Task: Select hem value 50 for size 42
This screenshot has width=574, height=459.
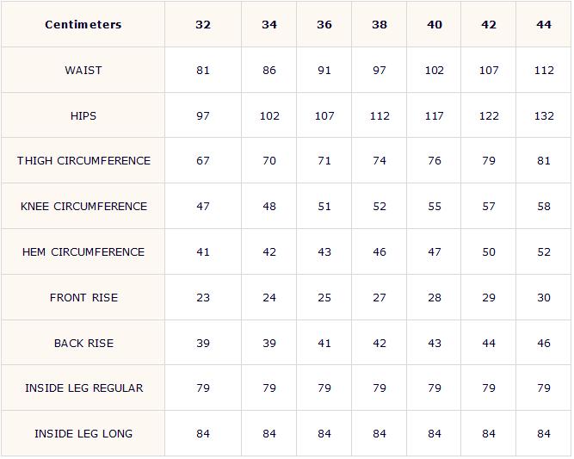Action: tap(488, 251)
